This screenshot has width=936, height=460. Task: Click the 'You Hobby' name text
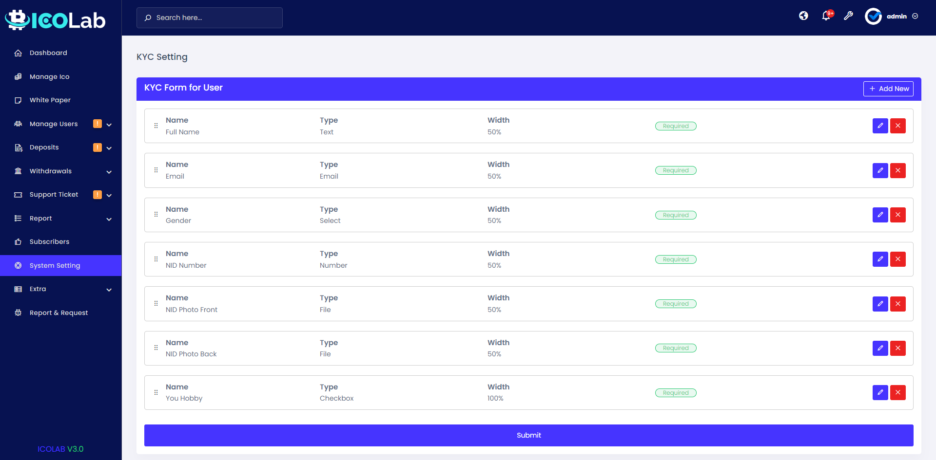coord(184,398)
